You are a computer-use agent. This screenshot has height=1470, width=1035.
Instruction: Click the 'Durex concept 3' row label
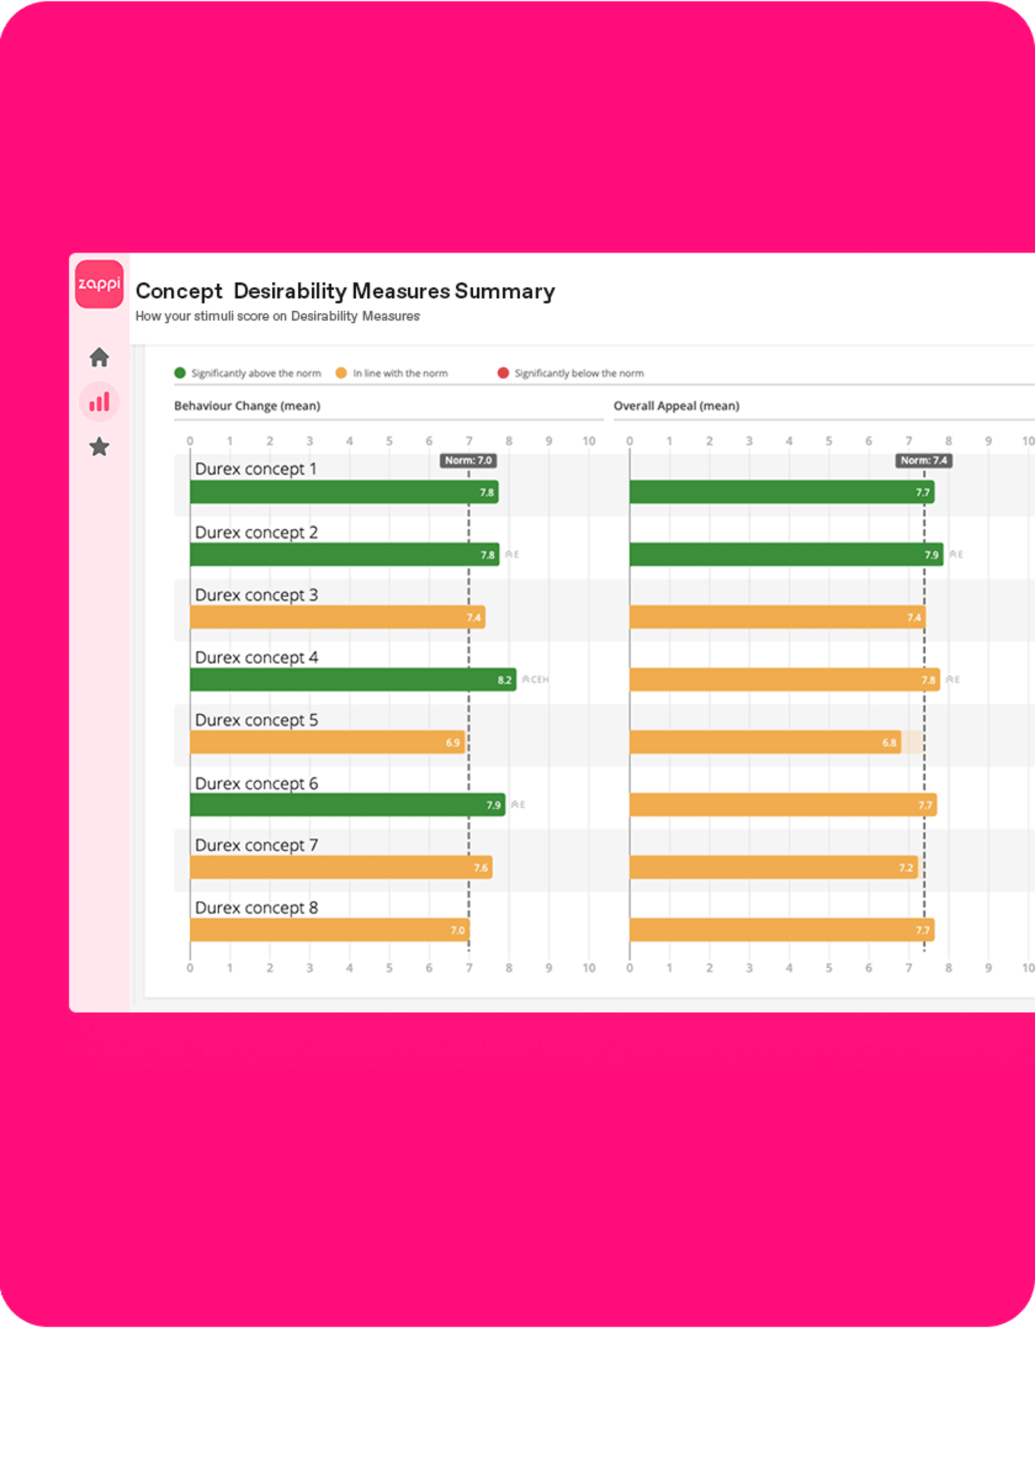point(257,596)
